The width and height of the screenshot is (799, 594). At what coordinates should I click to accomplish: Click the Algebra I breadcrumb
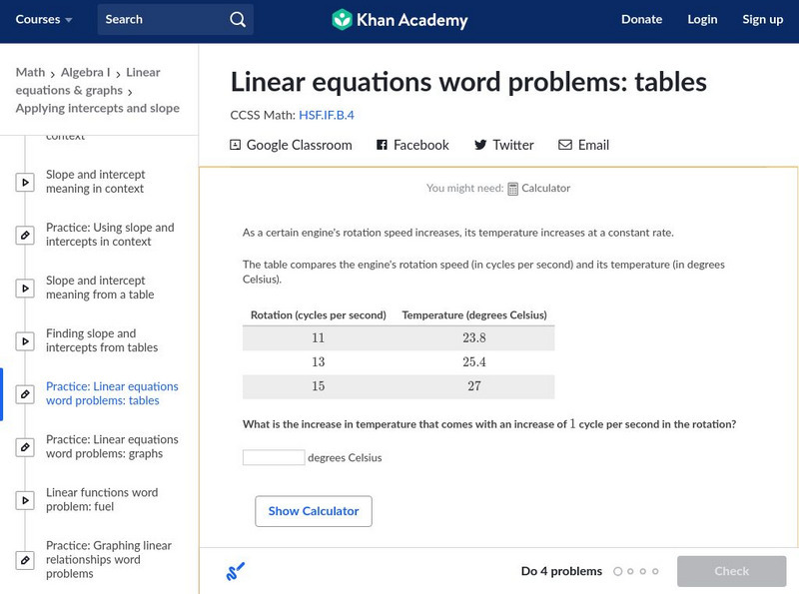pyautogui.click(x=86, y=72)
